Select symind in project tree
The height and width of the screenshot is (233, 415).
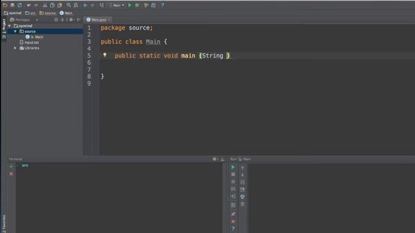23,26
